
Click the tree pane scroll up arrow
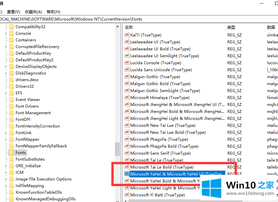[x=117, y=27]
